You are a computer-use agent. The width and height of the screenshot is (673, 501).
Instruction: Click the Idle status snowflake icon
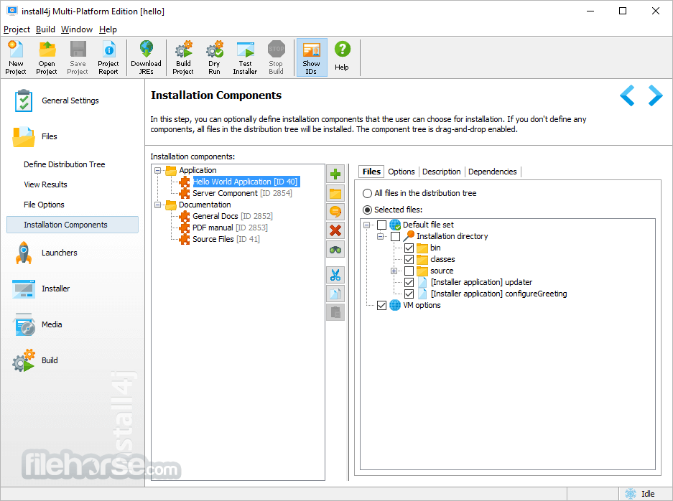(x=631, y=494)
